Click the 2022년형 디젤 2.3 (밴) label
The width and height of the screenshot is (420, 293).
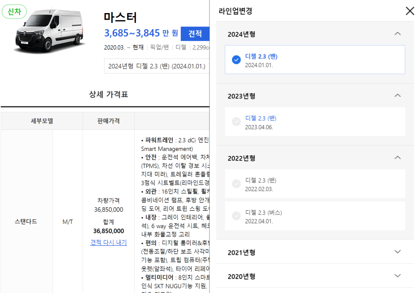click(261, 180)
